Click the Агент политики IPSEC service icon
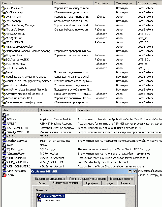Screen dimensions: 162x207 (x=4, y=98)
